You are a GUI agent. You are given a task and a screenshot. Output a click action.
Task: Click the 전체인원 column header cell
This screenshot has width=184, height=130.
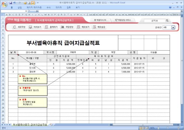click(x=83, y=60)
